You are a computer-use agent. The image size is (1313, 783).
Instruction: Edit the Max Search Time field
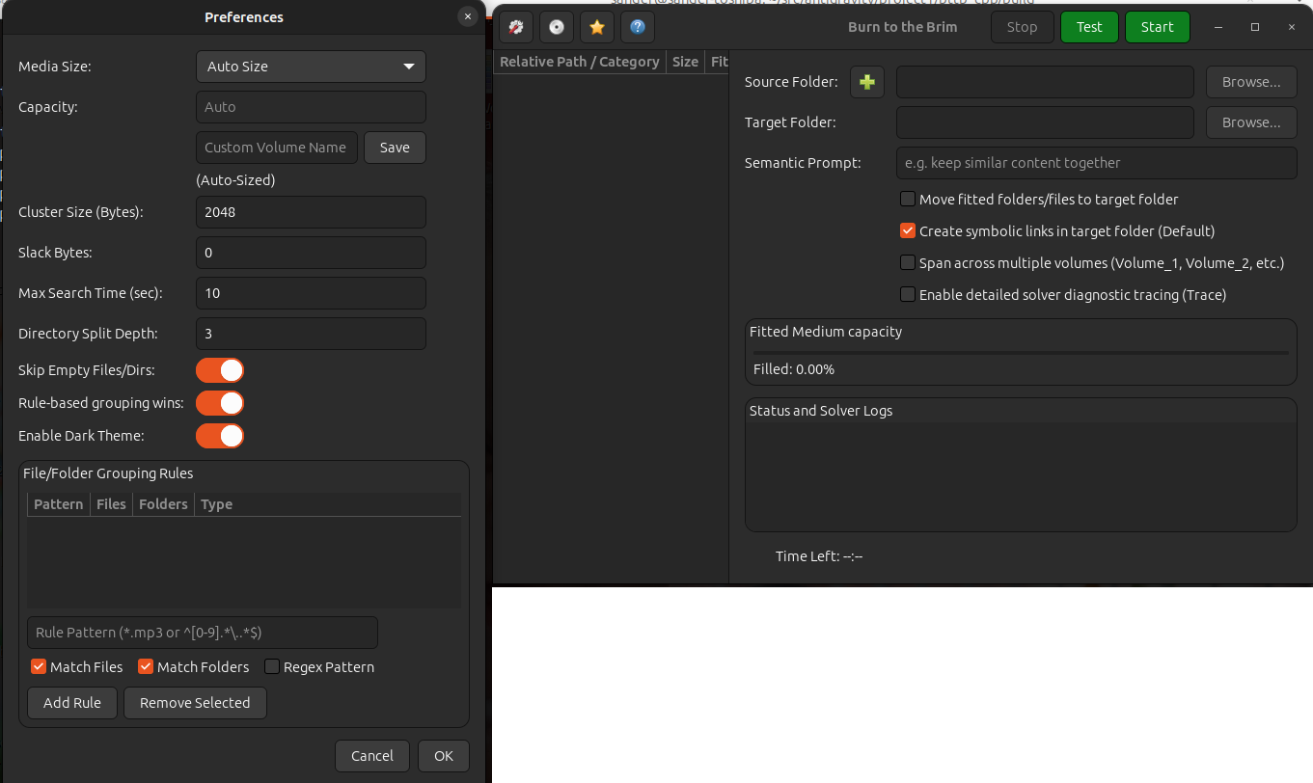[x=311, y=293]
